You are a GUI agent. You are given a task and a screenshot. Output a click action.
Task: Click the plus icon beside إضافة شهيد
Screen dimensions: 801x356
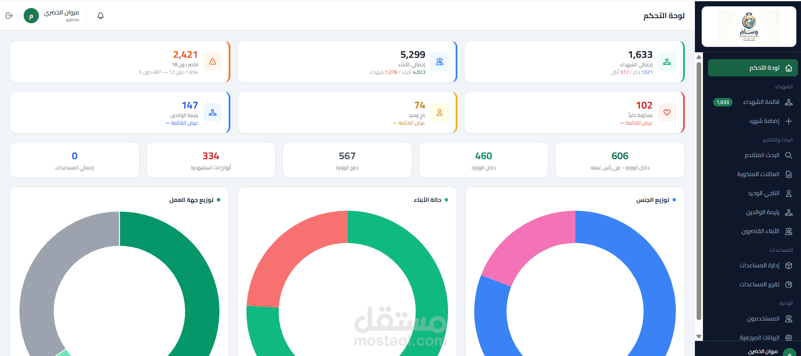pyautogui.click(x=789, y=121)
